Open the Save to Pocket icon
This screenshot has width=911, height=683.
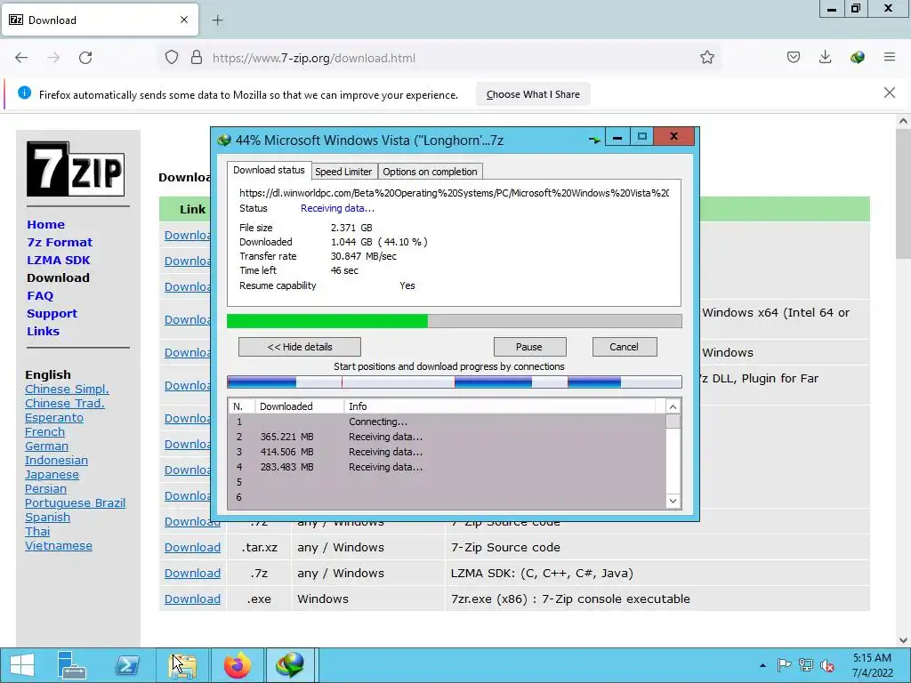click(794, 58)
